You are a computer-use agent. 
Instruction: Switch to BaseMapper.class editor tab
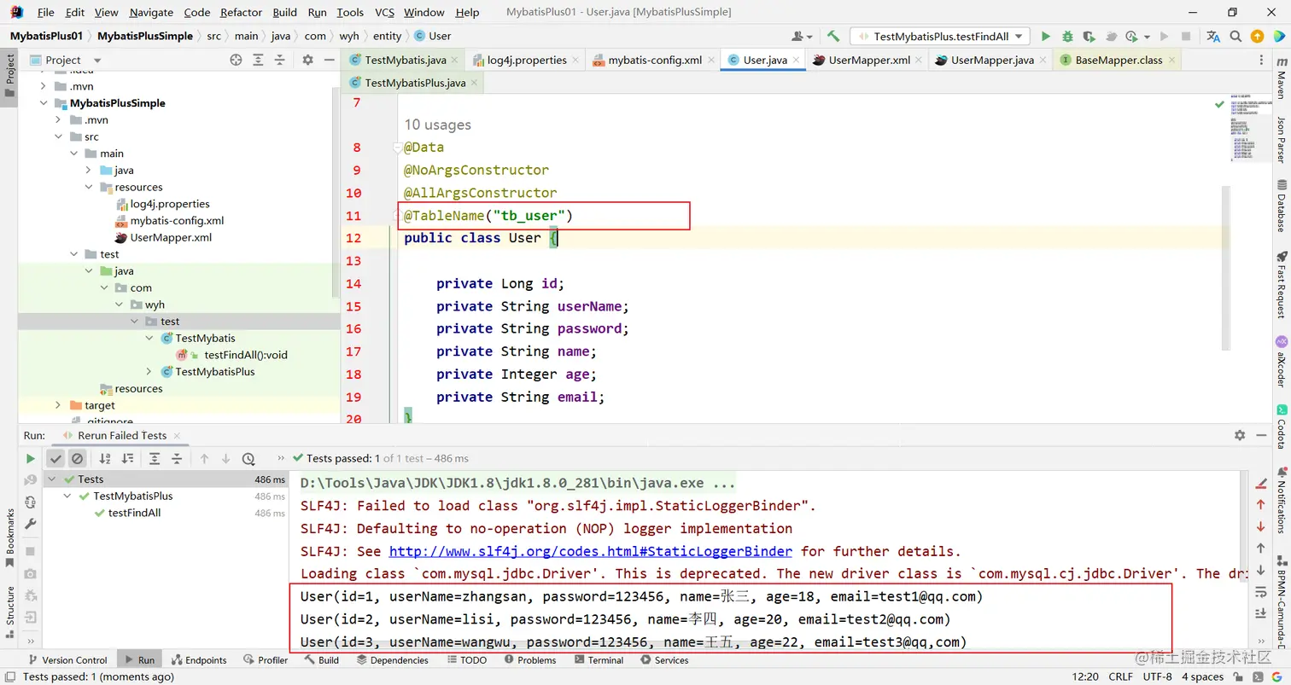pyautogui.click(x=1118, y=61)
